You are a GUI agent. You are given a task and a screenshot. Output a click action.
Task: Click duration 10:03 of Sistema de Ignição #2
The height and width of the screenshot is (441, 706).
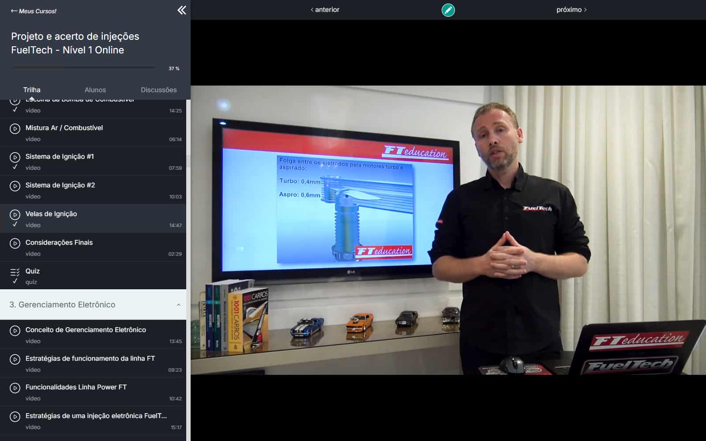[x=176, y=197]
